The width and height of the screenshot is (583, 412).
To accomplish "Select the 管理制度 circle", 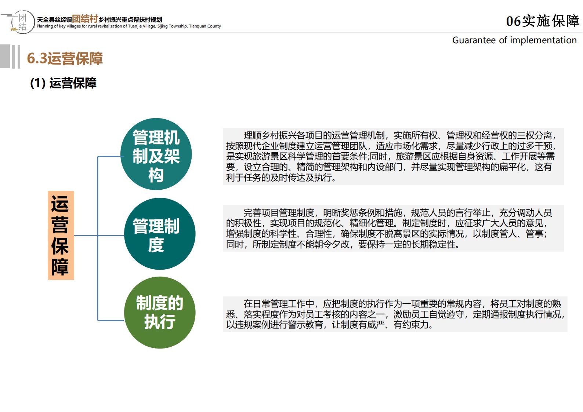I will tap(160, 234).
